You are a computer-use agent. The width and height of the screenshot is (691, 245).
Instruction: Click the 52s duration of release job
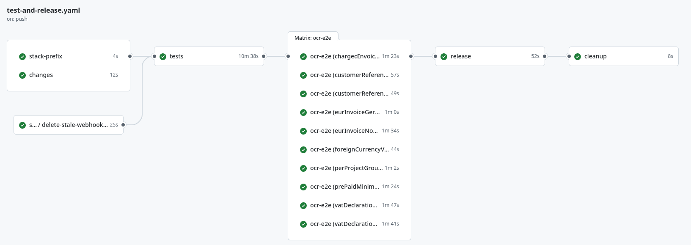(x=535, y=56)
